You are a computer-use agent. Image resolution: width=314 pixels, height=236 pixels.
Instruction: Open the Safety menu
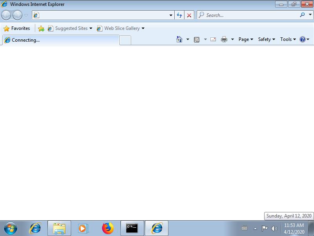pos(267,39)
